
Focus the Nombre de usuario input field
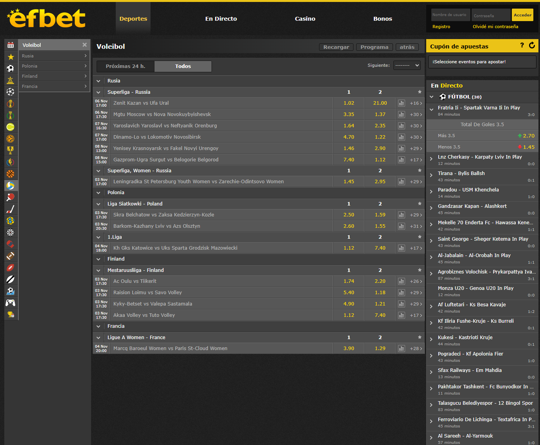(450, 15)
